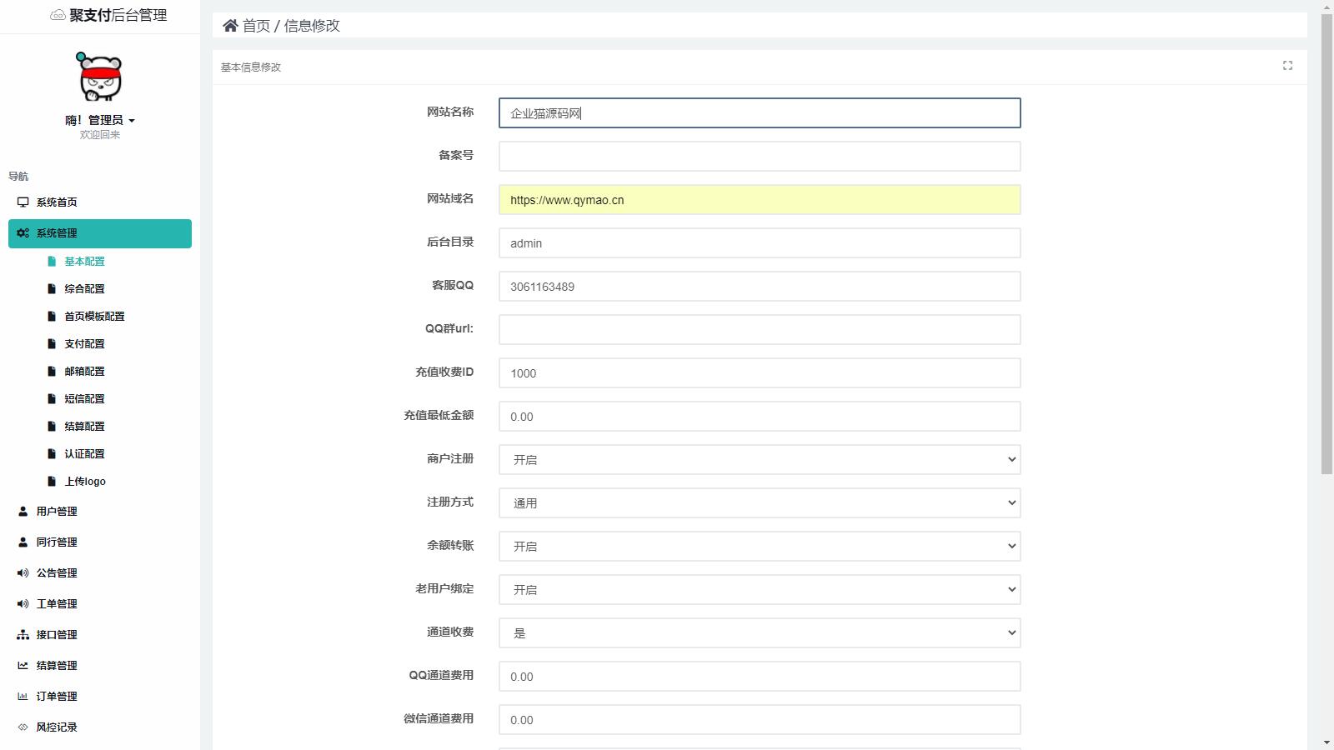
Task: Open the 管理员 user dropdown
Action: click(100, 121)
